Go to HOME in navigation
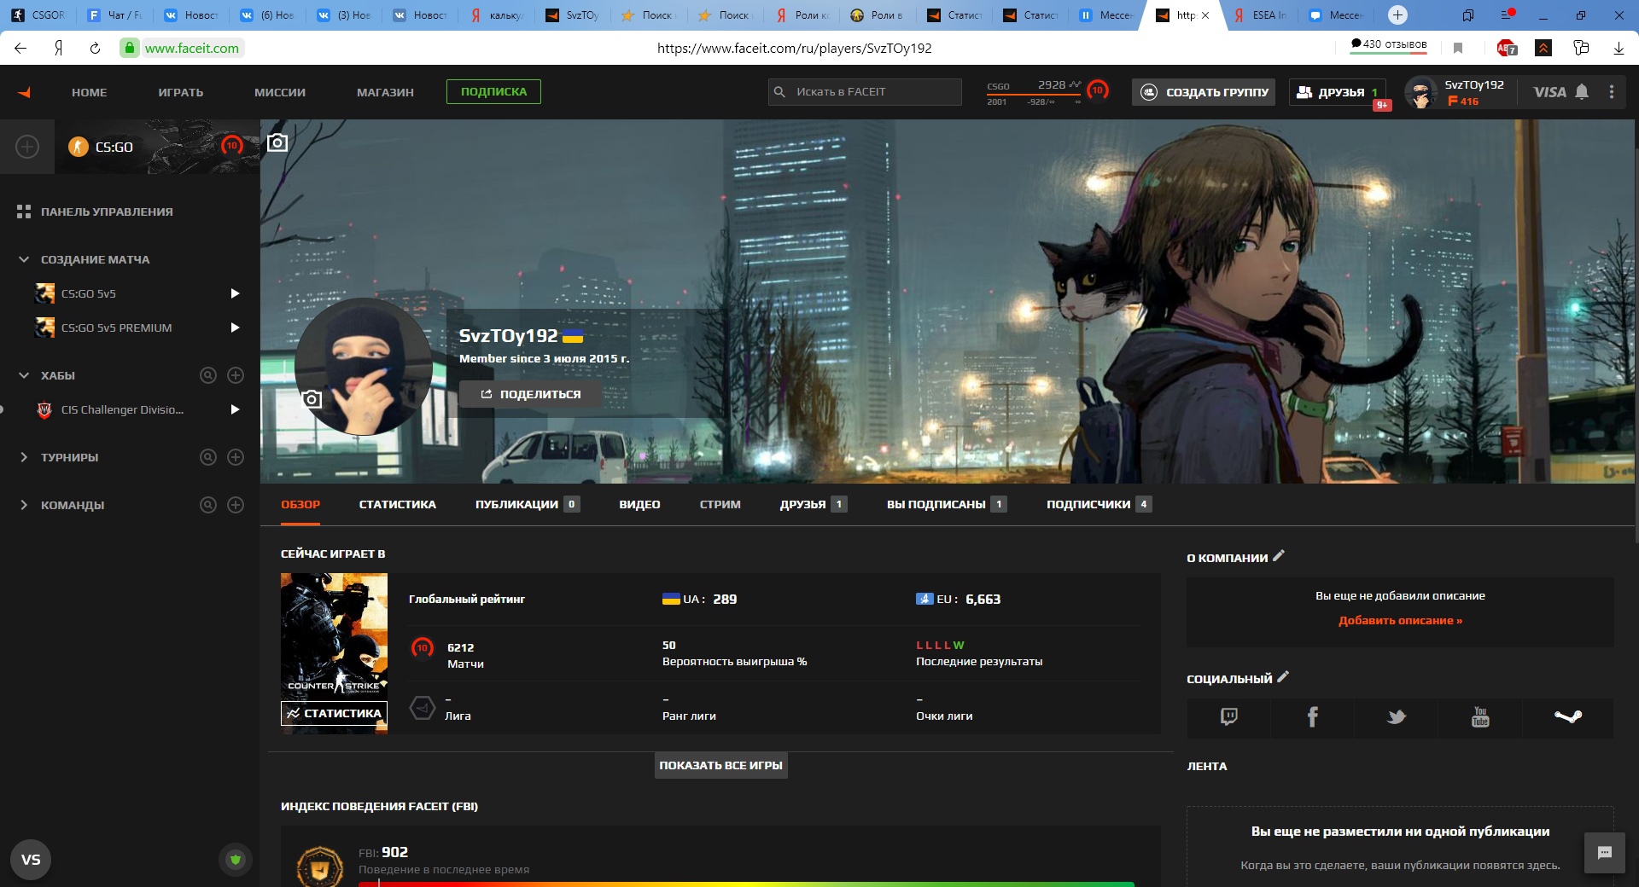Image resolution: width=1639 pixels, height=887 pixels. 90,92
